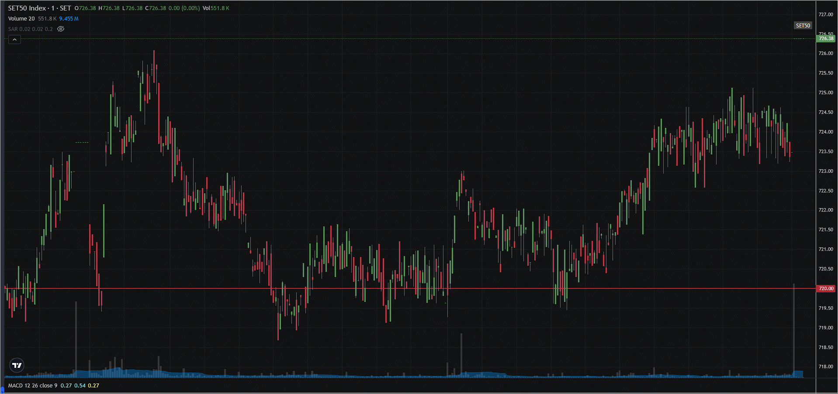Click the red 720.00 price line label

click(x=826, y=288)
